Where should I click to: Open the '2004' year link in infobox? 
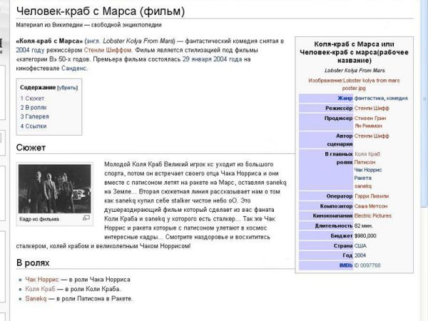coord(360,255)
